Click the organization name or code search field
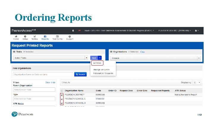Viewport: 214px width, 120px height. 43,74
